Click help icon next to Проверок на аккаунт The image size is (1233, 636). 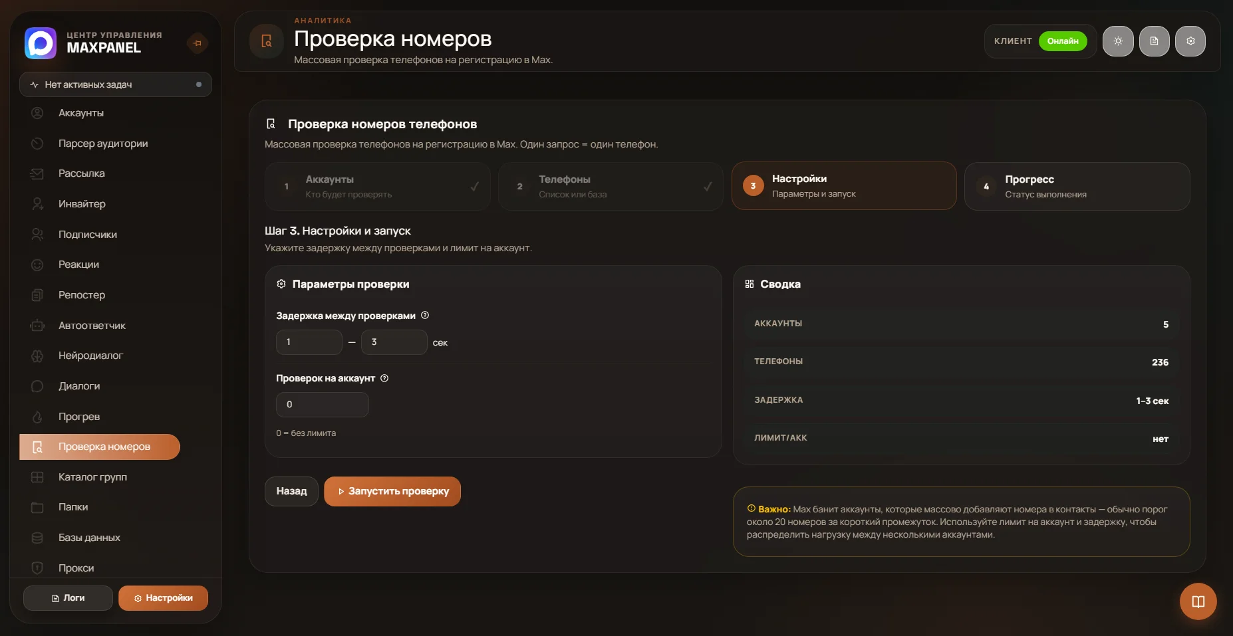click(384, 378)
